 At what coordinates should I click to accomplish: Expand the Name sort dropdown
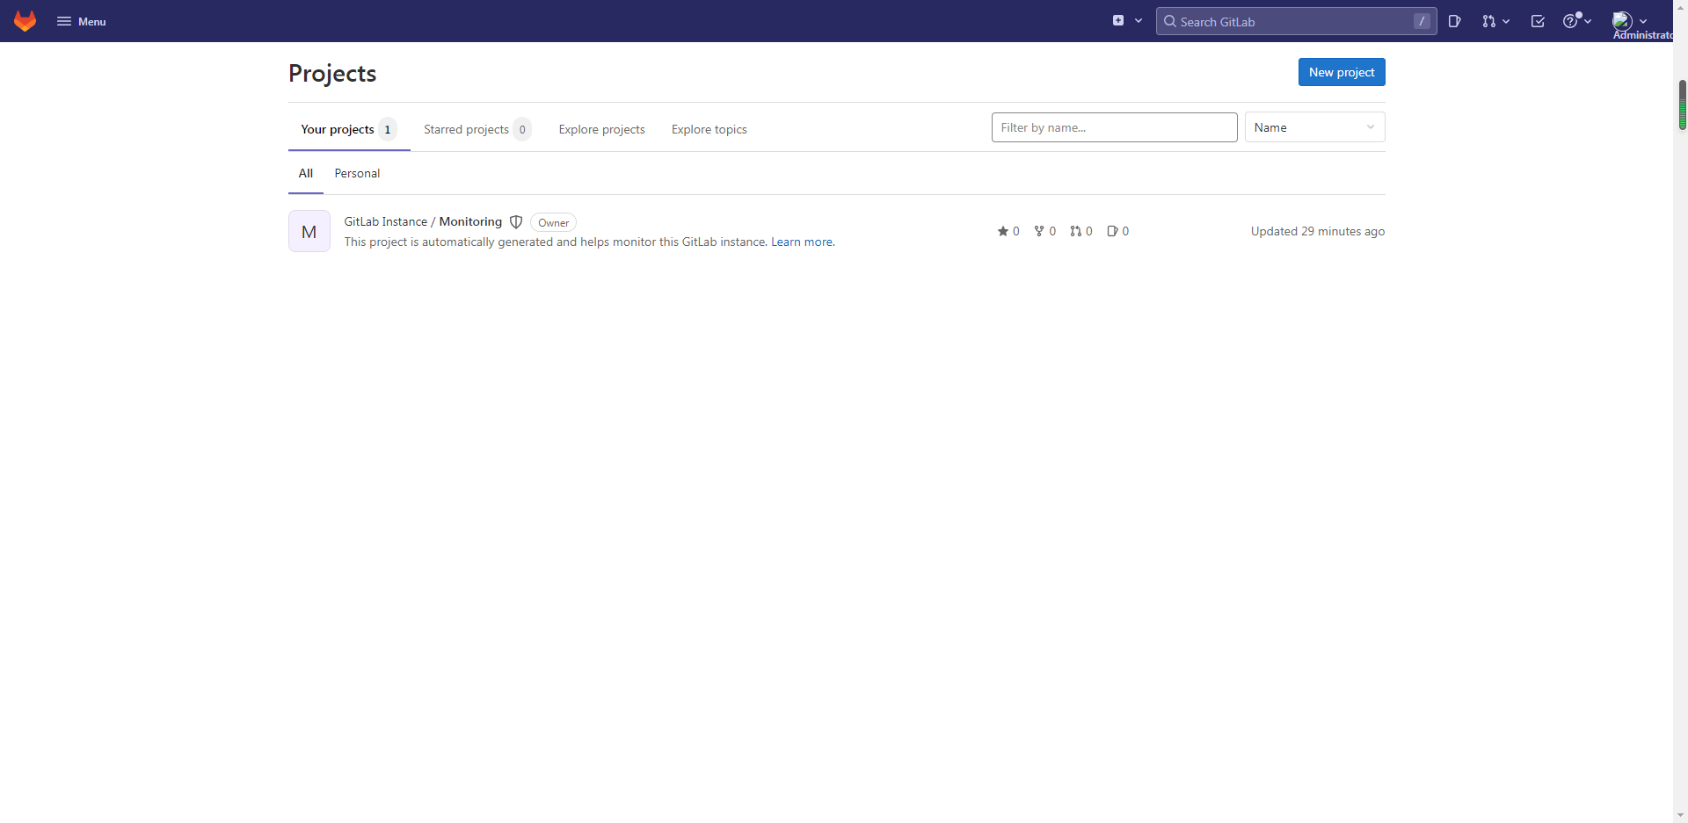click(1314, 127)
